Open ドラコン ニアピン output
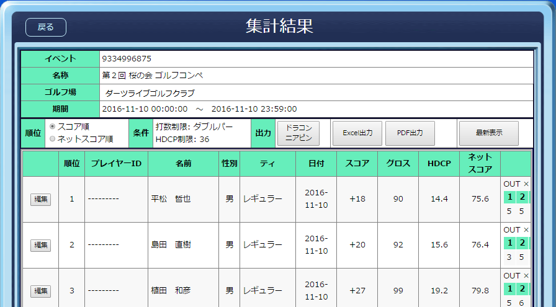The image size is (556, 307). (298, 133)
